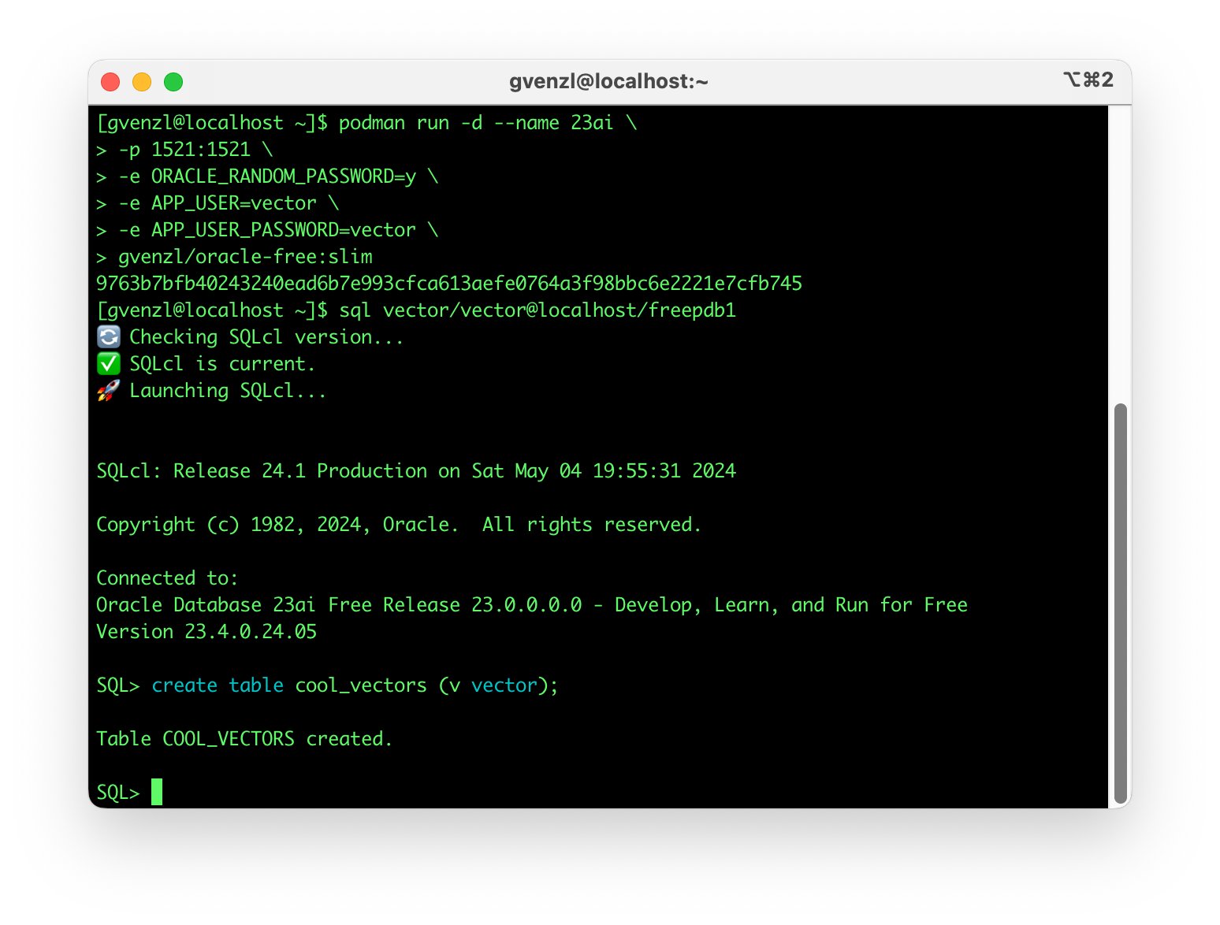Click the green cursor block at SQL prompt
The height and width of the screenshot is (925, 1220).
click(157, 792)
